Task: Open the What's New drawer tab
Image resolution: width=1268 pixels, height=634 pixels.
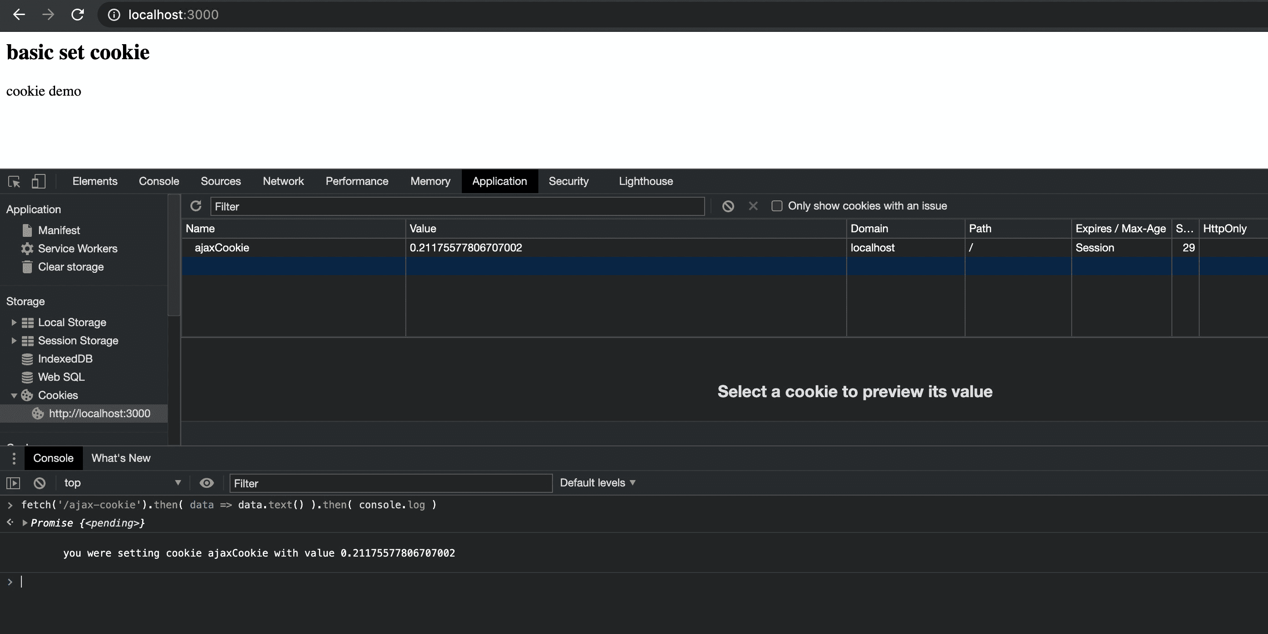Action: tap(121, 458)
